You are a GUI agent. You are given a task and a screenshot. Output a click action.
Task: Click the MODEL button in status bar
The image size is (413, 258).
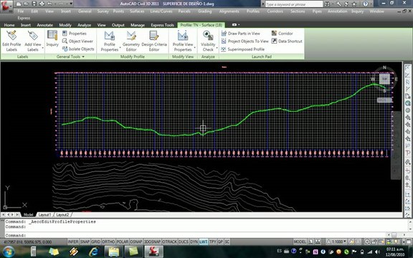pyautogui.click(x=300, y=242)
